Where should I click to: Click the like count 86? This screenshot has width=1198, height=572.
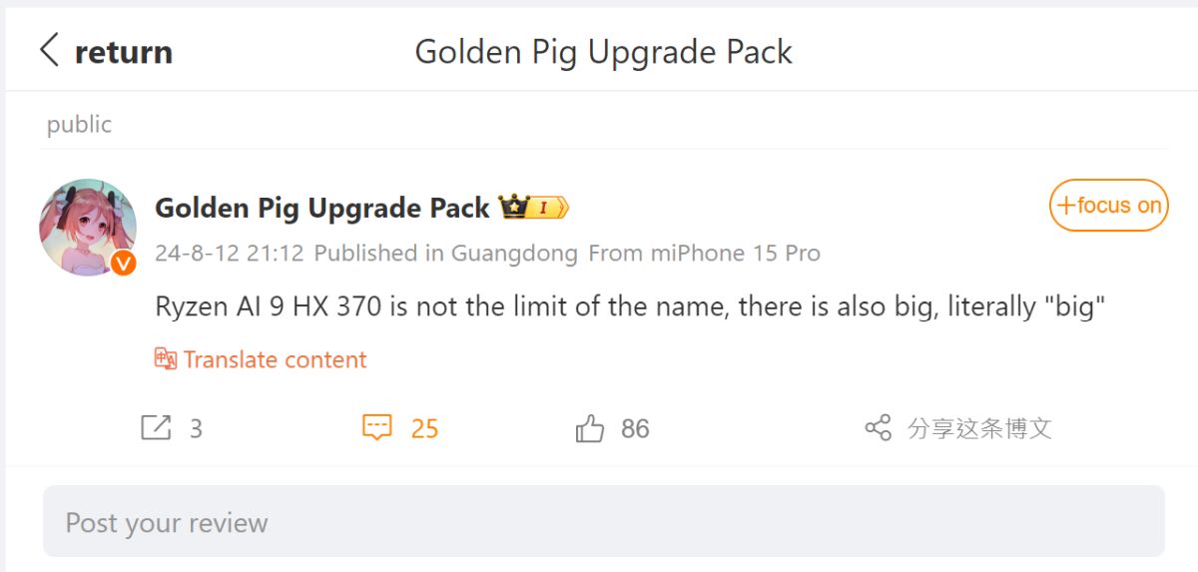[x=635, y=428]
